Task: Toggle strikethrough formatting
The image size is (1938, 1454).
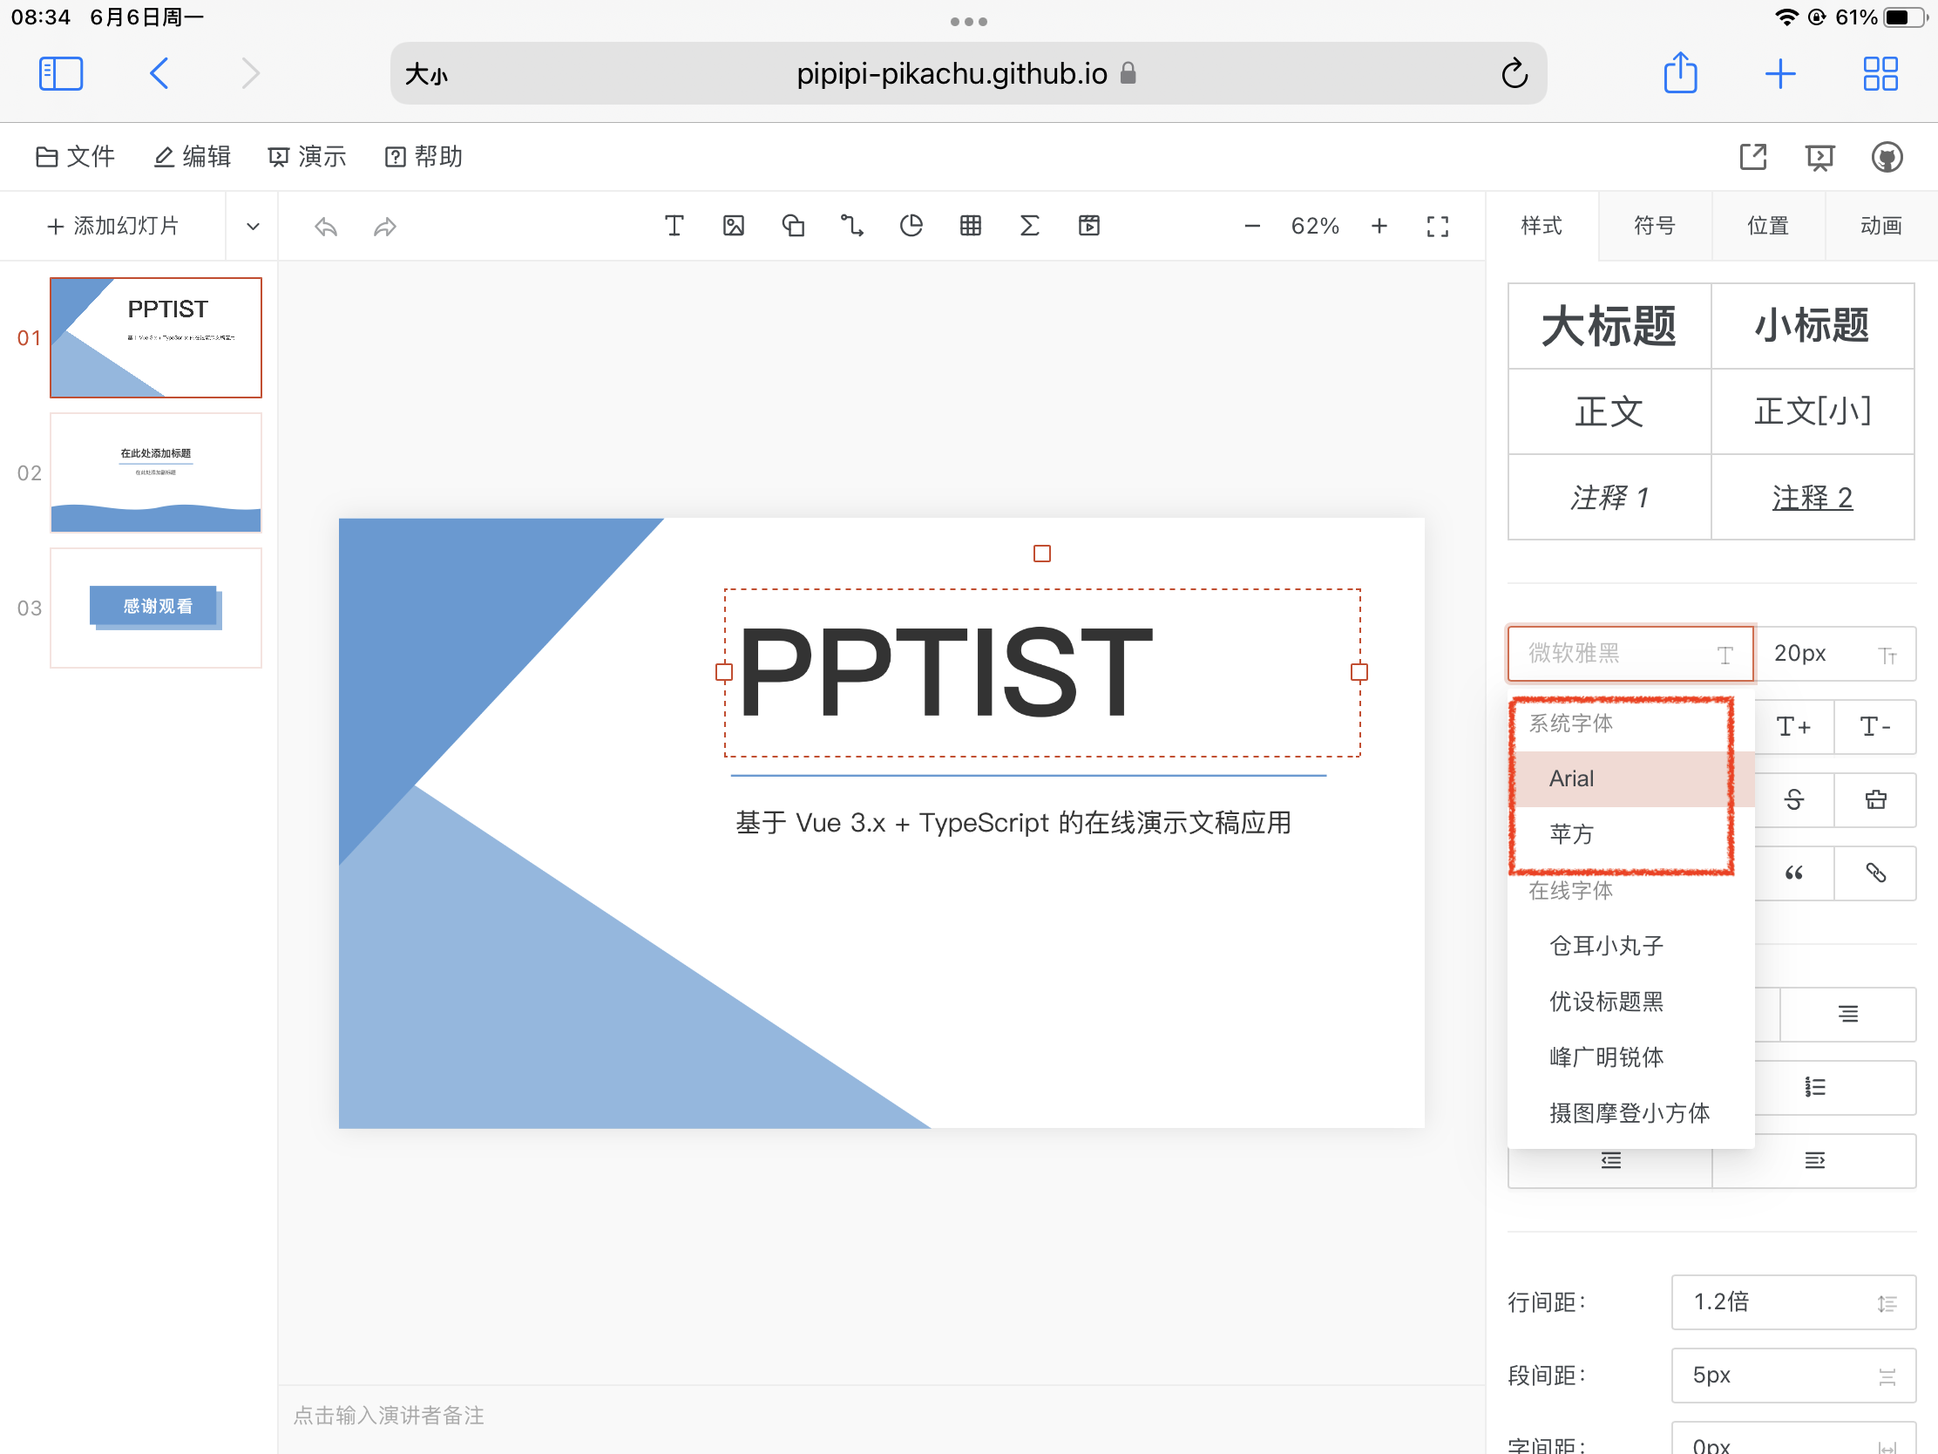Action: pos(1793,799)
